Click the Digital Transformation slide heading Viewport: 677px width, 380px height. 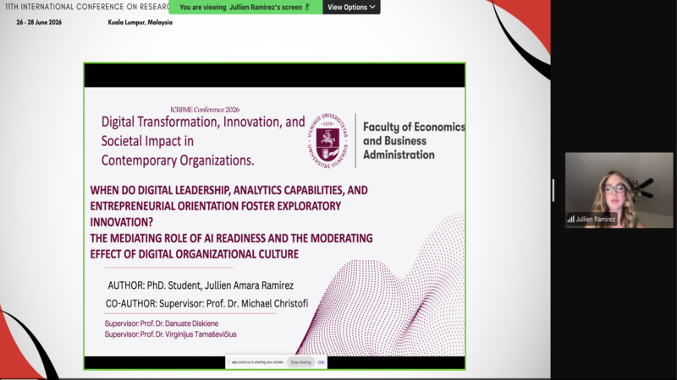[203, 141]
